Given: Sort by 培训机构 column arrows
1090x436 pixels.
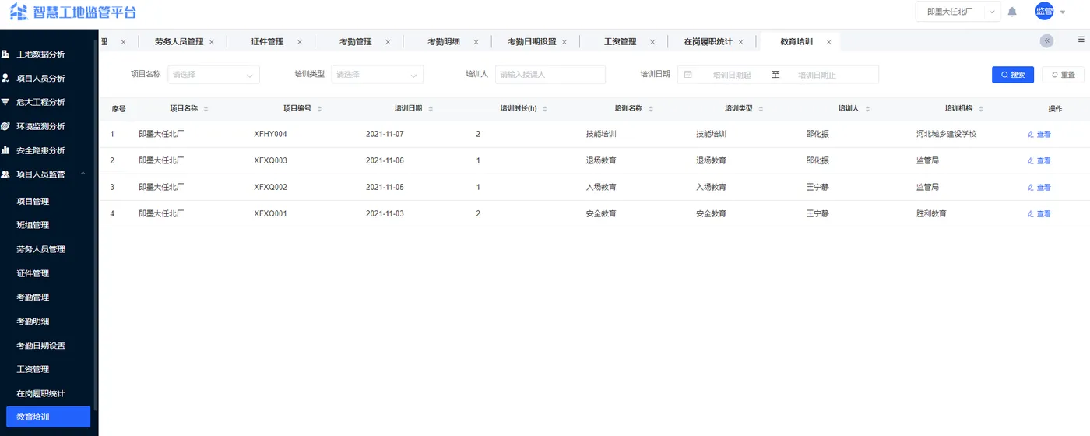Looking at the screenshot, I should point(981,109).
